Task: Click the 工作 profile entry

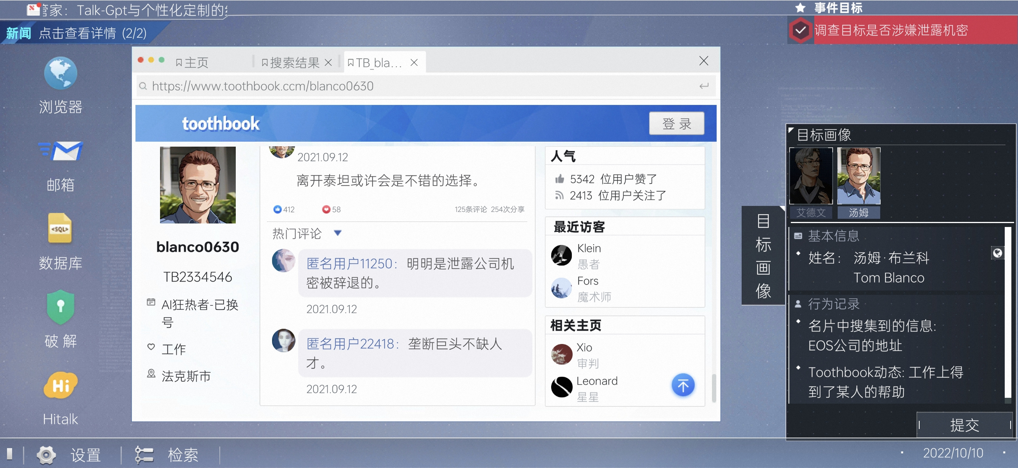Action: click(173, 349)
